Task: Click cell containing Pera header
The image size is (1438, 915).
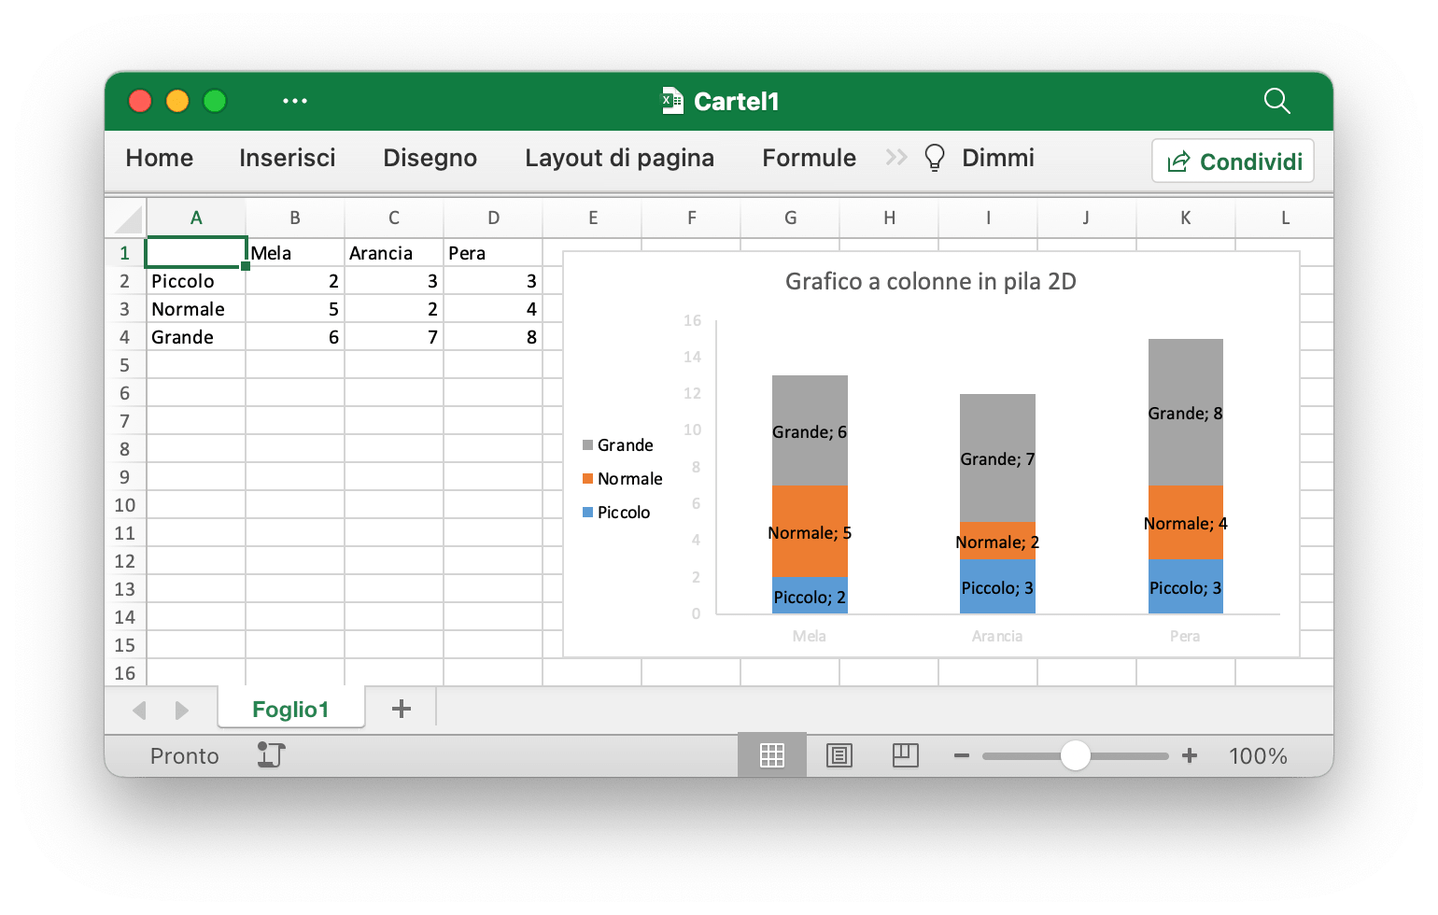Action: coord(493,253)
